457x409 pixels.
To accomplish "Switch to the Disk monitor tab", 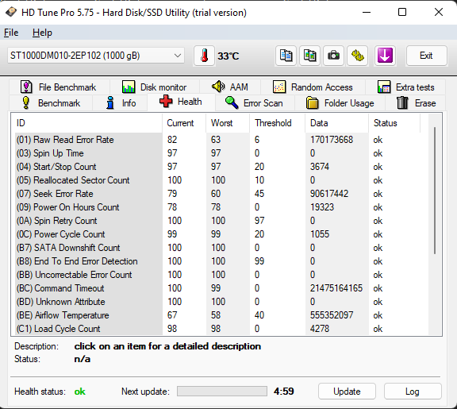I will (155, 87).
